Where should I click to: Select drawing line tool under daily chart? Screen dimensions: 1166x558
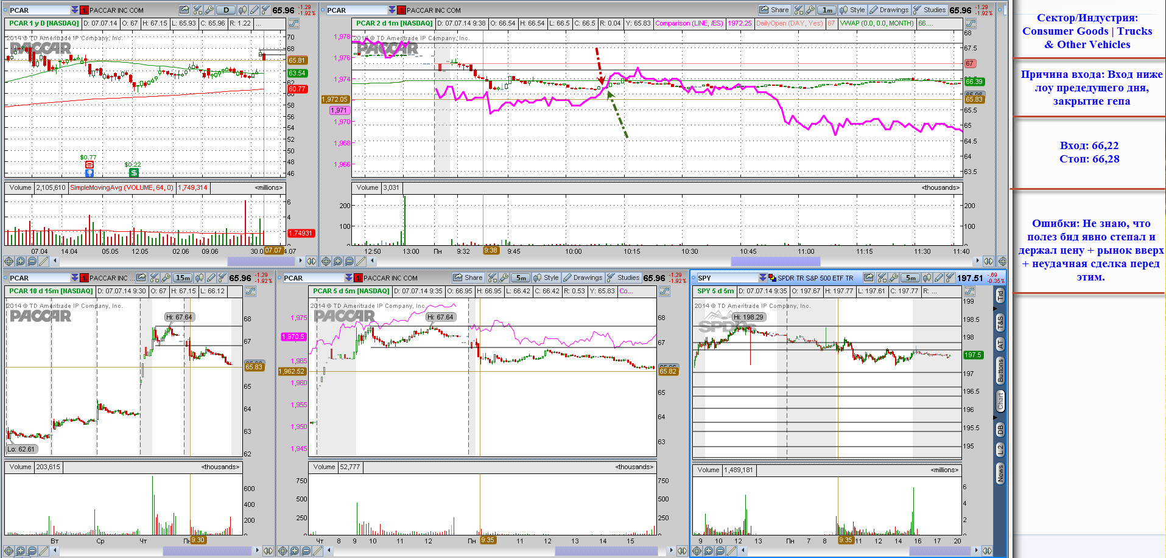[43, 261]
